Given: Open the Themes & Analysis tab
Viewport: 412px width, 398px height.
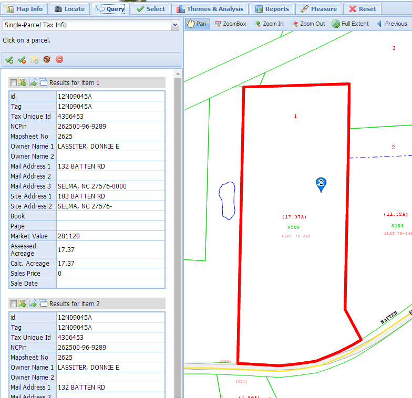Looking at the screenshot, I should click(x=210, y=9).
